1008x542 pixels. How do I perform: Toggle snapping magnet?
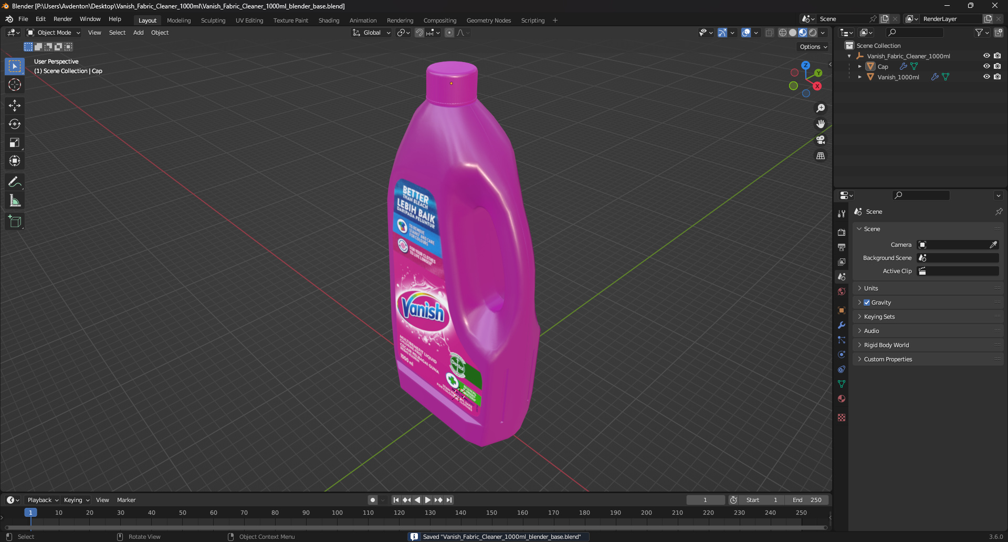pyautogui.click(x=419, y=33)
